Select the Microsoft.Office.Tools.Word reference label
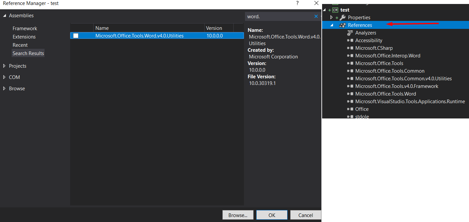This screenshot has height=222, width=469. 386,94
